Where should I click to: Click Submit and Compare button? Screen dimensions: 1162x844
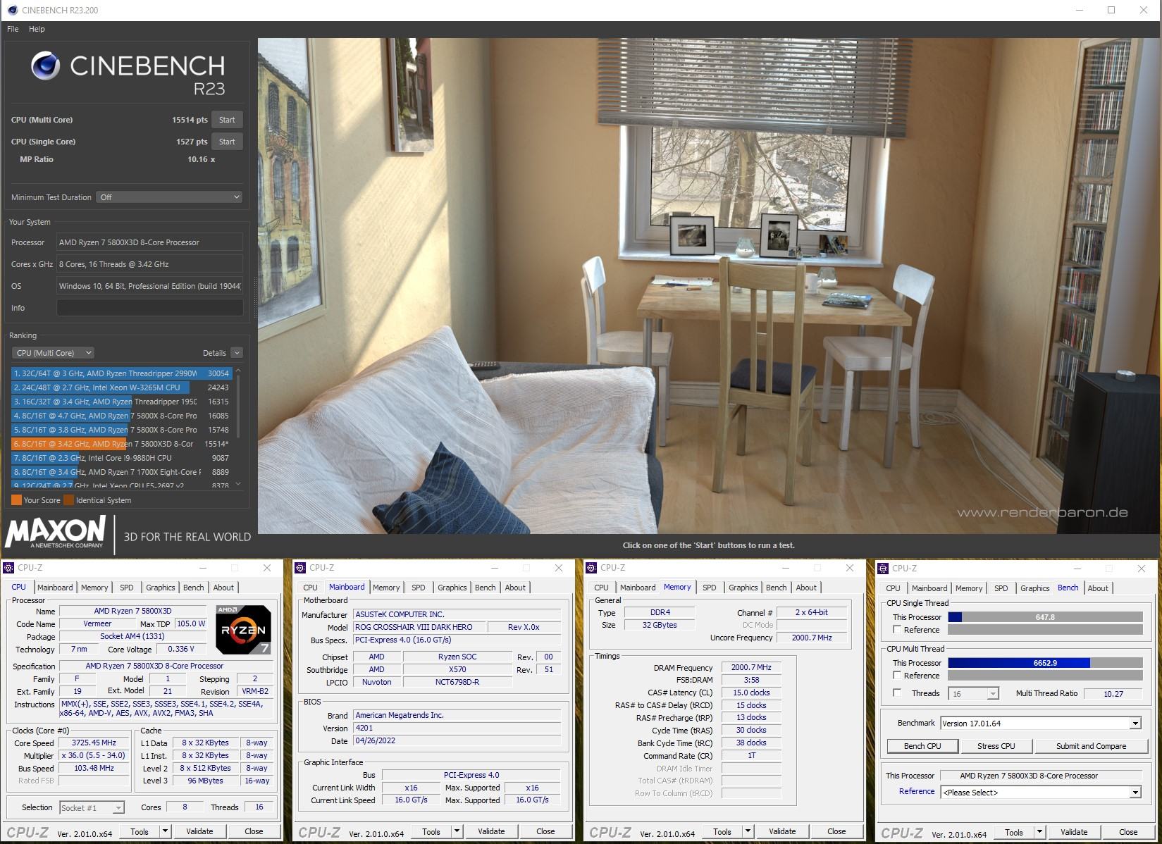pos(1091,746)
